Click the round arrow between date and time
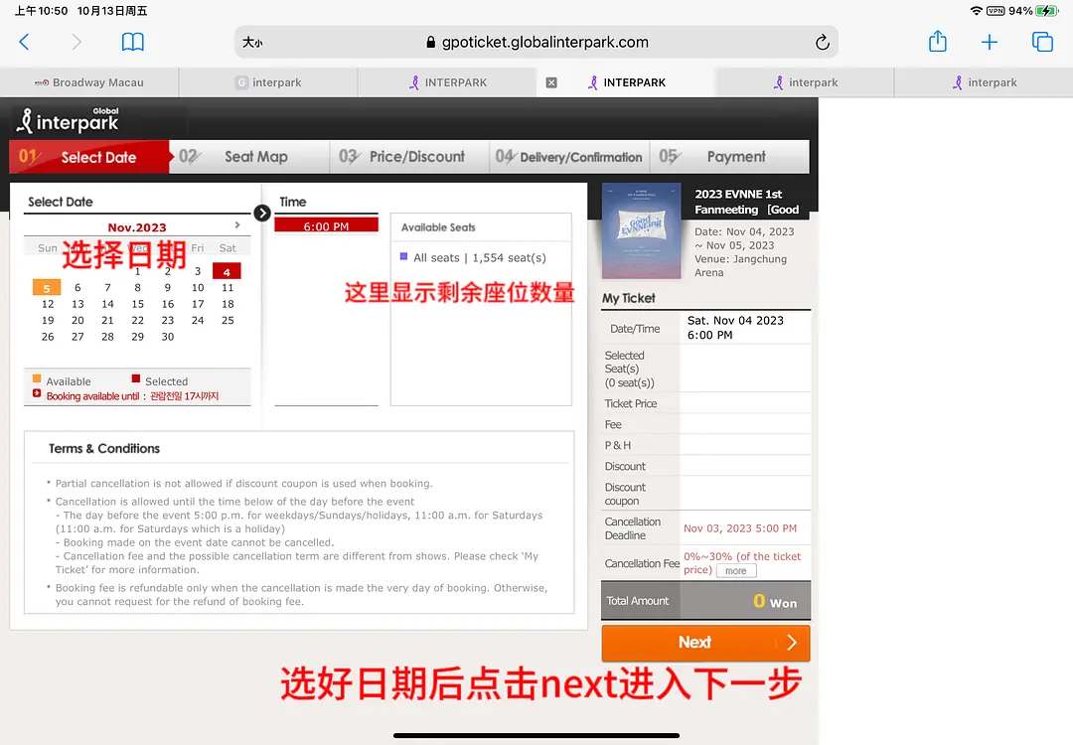This screenshot has width=1073, height=745. pyautogui.click(x=261, y=213)
